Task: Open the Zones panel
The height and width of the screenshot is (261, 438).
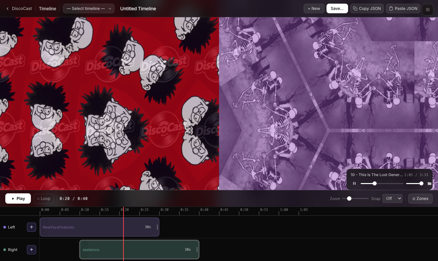Action: (x=420, y=199)
